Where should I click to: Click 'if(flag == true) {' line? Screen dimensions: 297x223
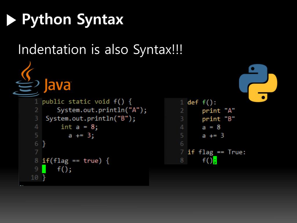click(76, 161)
